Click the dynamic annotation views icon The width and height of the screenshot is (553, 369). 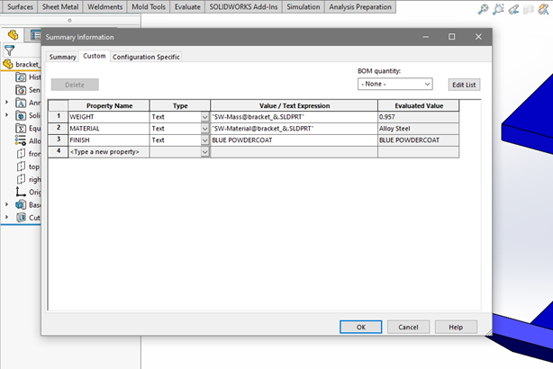543,9
